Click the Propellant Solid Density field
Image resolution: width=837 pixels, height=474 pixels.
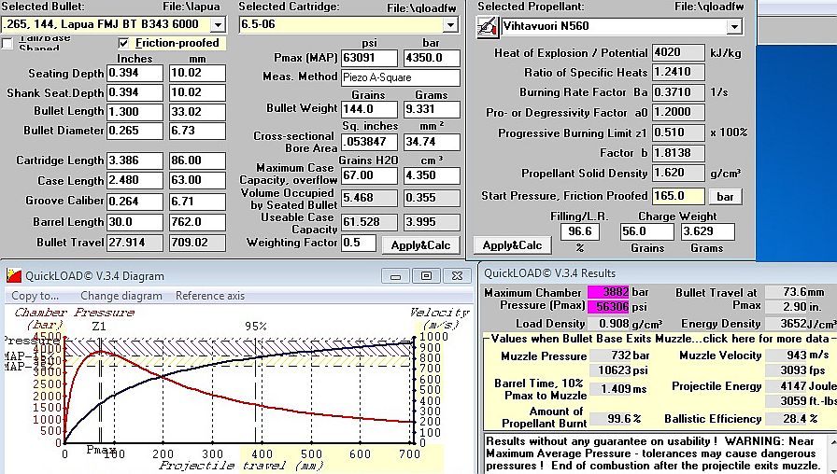(x=678, y=173)
